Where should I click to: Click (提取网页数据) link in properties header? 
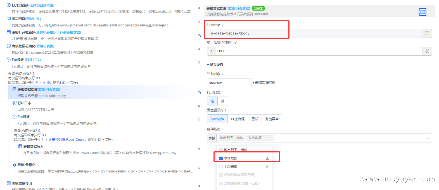tap(239, 8)
